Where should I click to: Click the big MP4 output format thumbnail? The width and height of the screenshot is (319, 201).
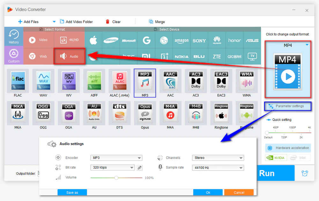click(x=287, y=72)
